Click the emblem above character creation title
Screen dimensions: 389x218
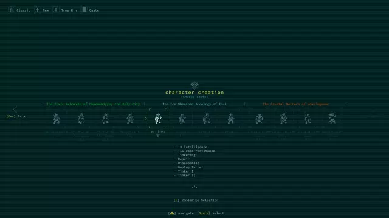pos(194,85)
